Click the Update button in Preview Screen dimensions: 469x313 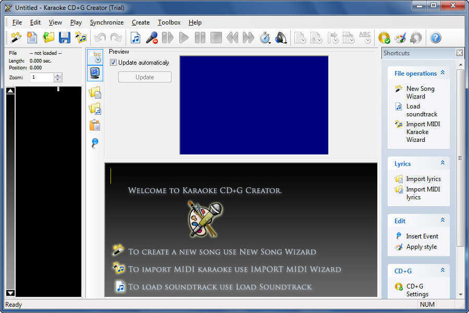coord(145,77)
